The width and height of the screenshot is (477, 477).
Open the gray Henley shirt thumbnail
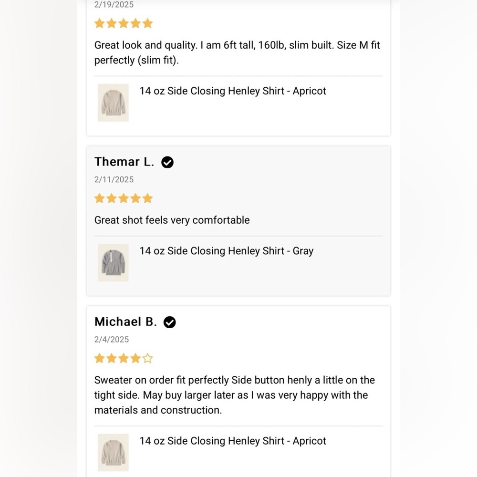tap(113, 262)
